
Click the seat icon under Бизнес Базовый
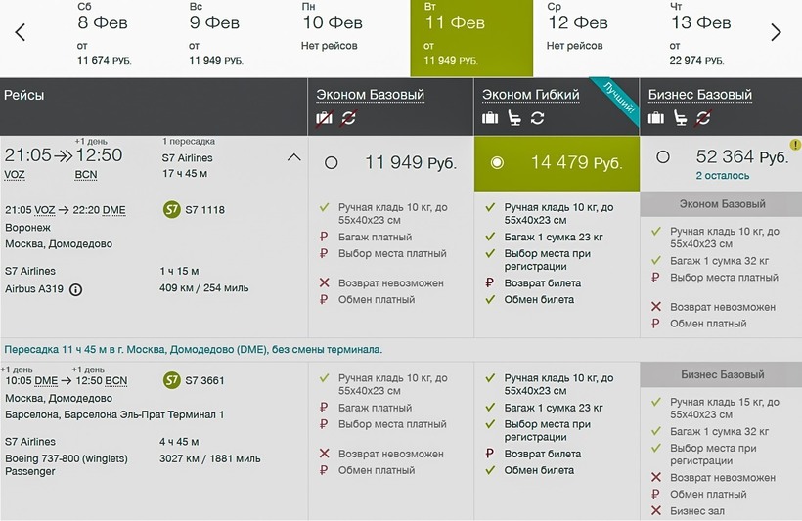click(x=681, y=118)
